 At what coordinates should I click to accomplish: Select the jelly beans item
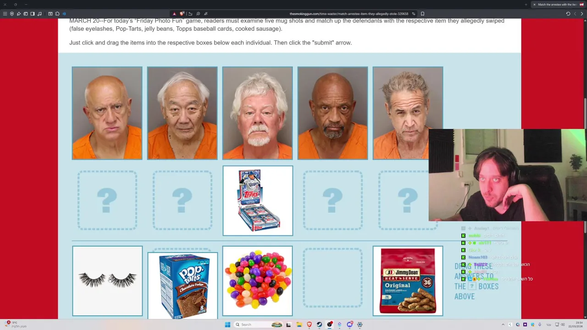257,281
